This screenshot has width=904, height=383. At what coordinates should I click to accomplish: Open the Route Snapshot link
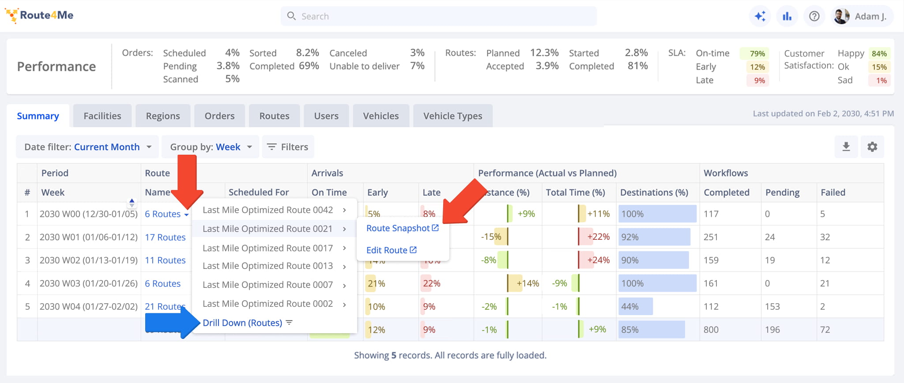(403, 228)
